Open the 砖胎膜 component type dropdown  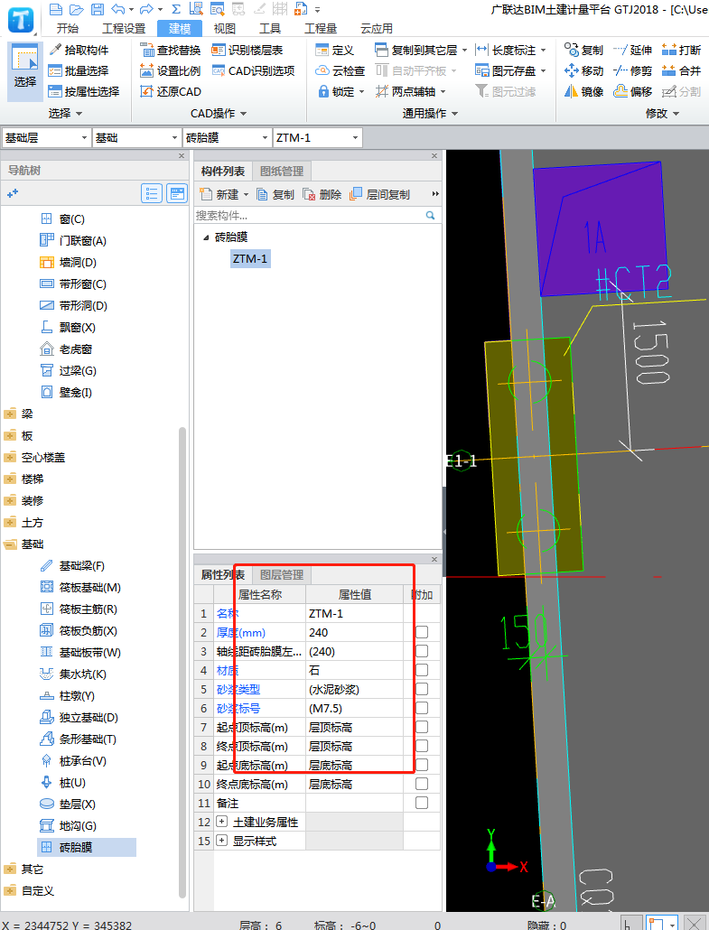pyautogui.click(x=228, y=137)
